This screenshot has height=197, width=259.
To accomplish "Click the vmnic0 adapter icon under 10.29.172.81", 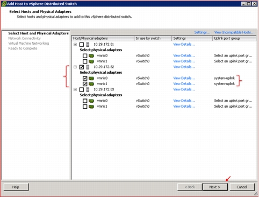I will (x=91, y=56).
